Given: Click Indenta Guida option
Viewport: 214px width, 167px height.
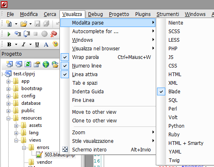Looking at the screenshot, I should (108, 92).
